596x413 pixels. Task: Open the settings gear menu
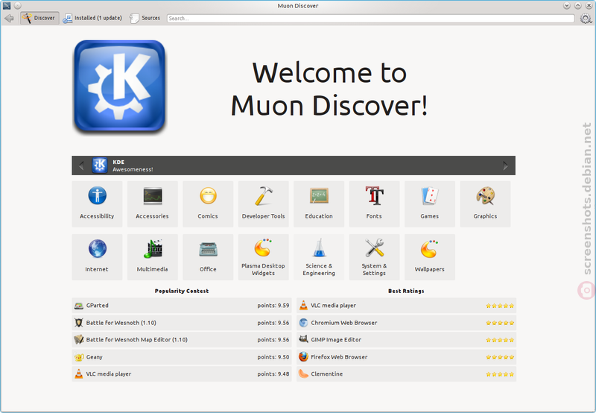(586, 18)
